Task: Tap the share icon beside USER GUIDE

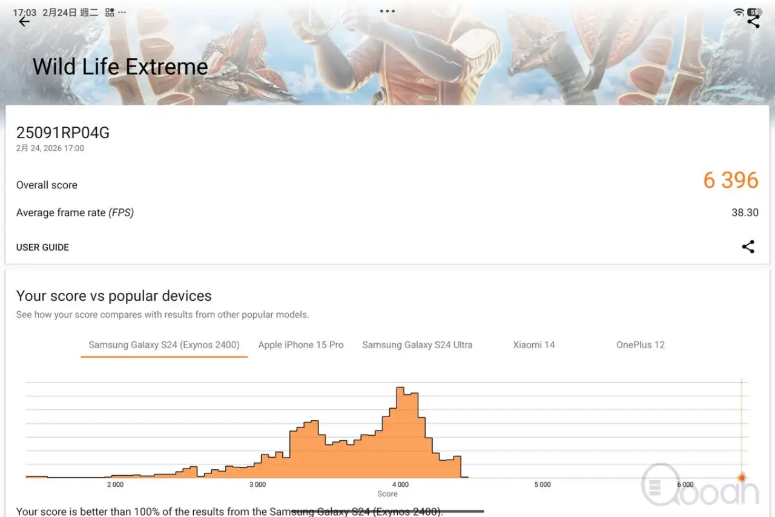Action: [748, 247]
